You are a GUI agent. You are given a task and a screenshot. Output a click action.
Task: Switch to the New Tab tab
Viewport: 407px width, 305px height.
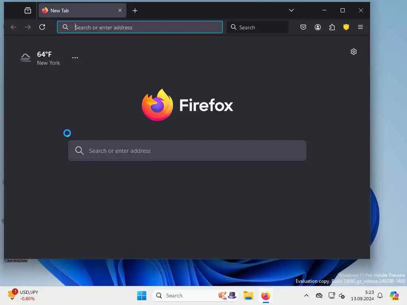[82, 10]
